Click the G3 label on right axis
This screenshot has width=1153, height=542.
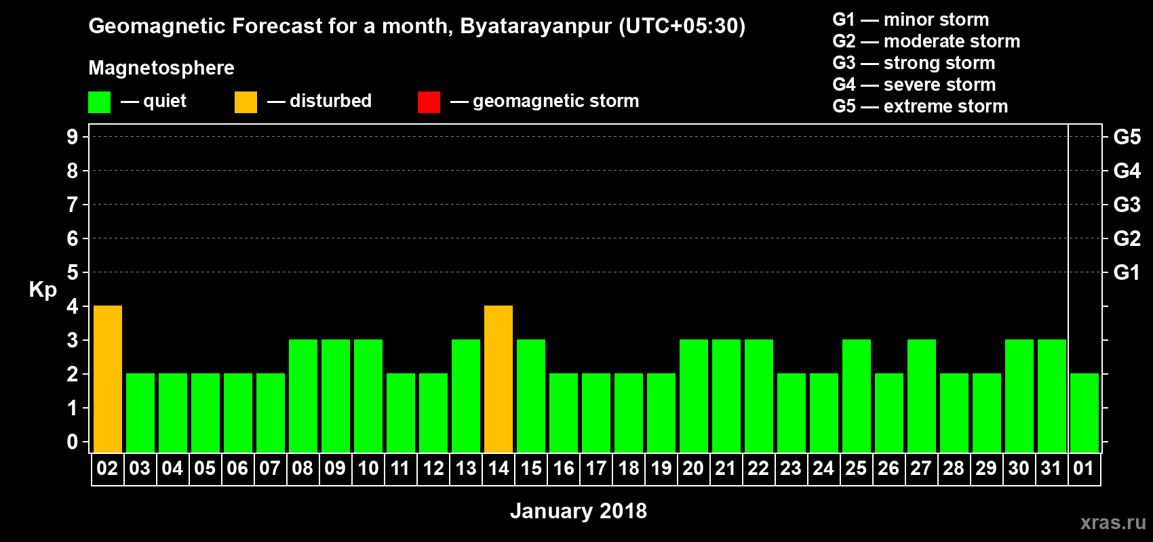tap(1127, 205)
